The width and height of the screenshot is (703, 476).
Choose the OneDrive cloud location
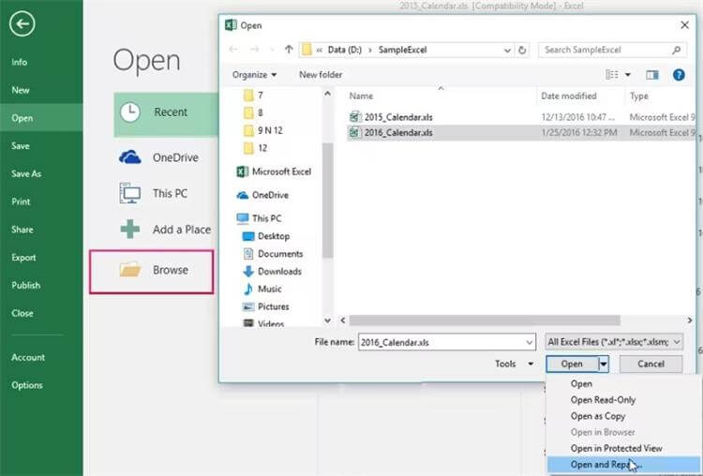[x=158, y=157]
